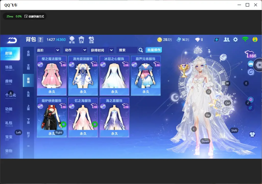The height and width of the screenshot is (184, 262).
Task: Select the 海之涯服饰 outfit card
Action: coord(114,118)
